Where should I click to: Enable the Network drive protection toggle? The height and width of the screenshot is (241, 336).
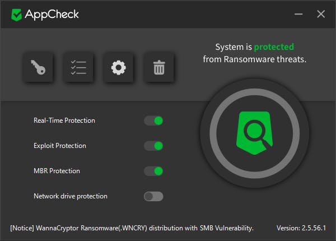click(x=153, y=196)
